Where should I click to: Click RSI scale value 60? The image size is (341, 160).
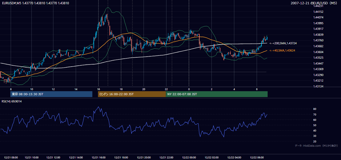(x=315, y=120)
